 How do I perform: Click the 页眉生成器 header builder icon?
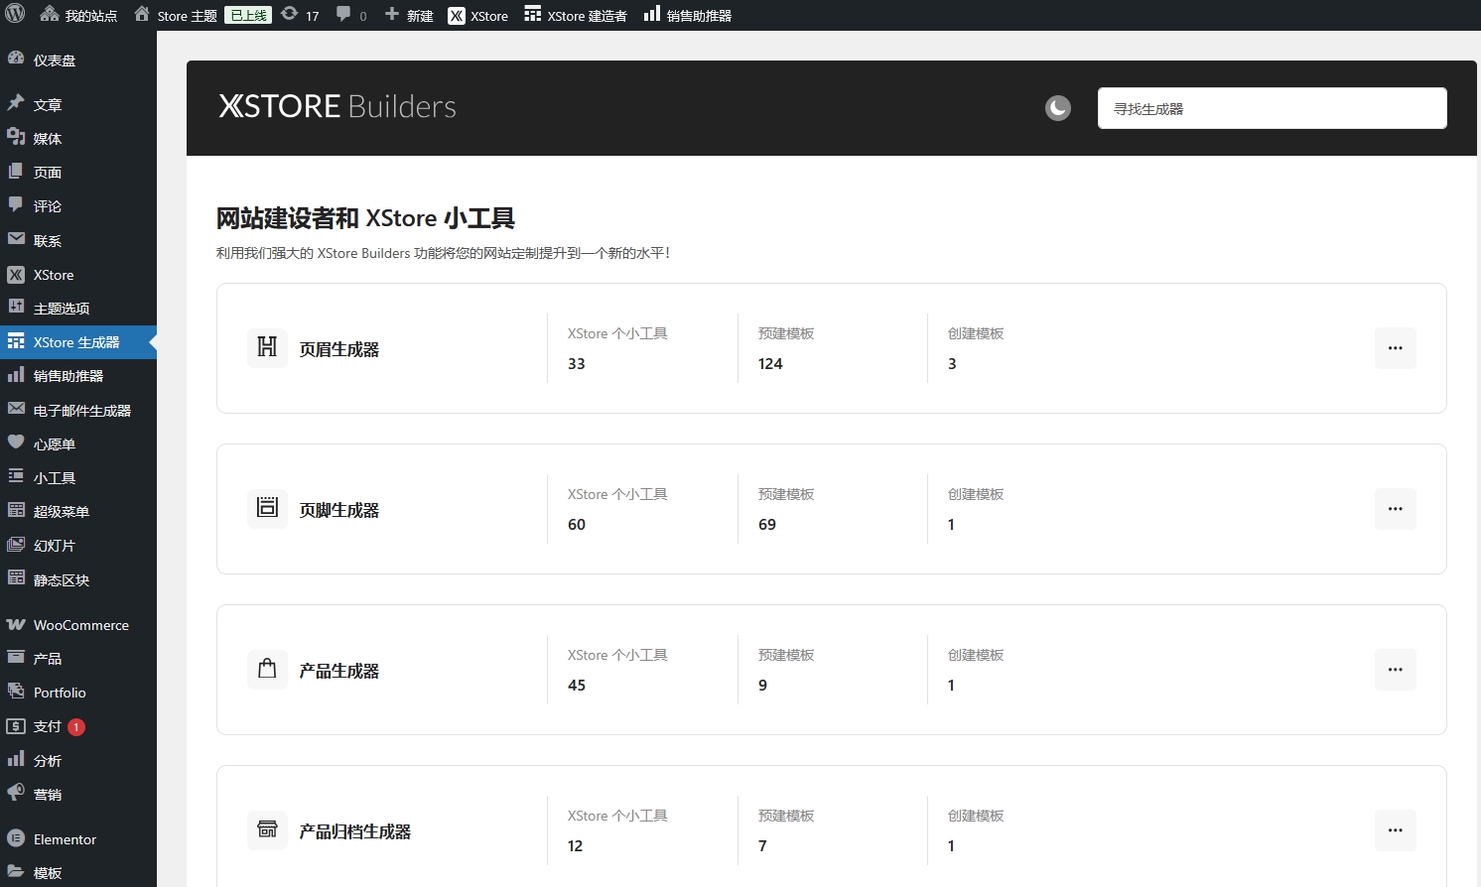coord(267,347)
